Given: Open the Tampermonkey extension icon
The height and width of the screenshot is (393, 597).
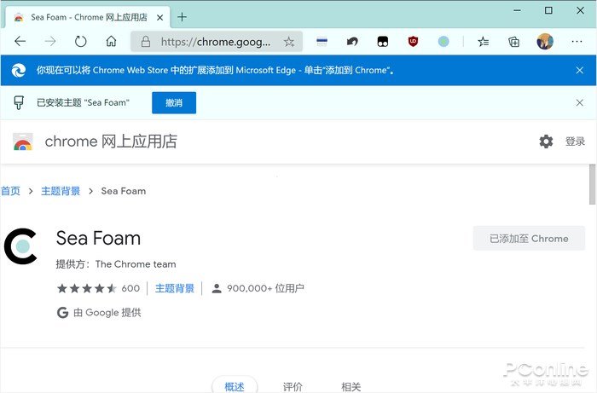Looking at the screenshot, I should click(383, 42).
